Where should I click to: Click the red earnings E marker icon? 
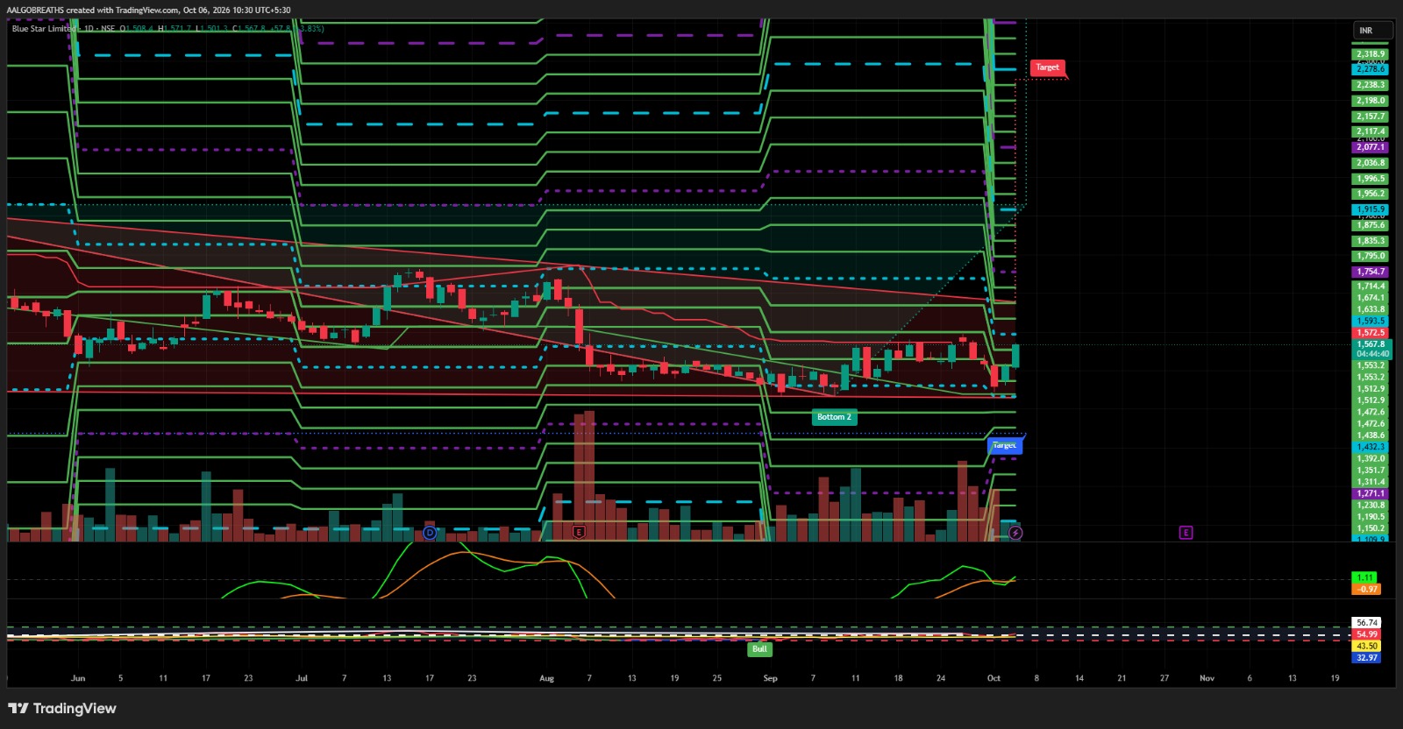click(x=579, y=532)
